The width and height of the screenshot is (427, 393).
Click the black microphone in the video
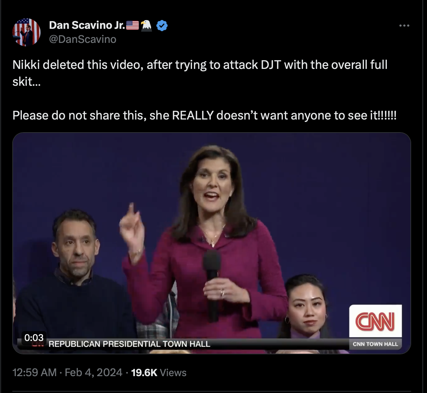click(x=212, y=285)
